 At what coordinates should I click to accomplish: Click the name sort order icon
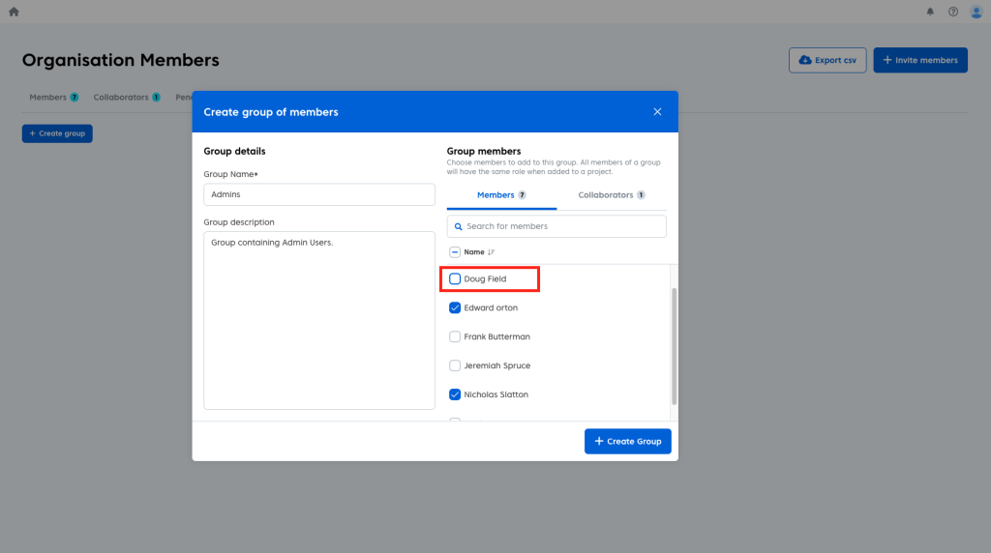click(492, 252)
